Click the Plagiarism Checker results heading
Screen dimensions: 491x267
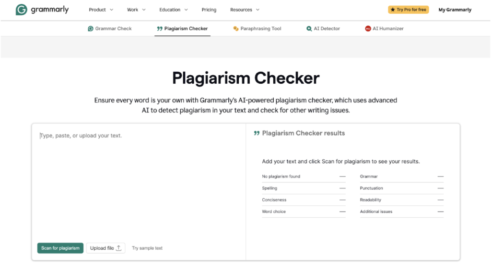coord(304,133)
